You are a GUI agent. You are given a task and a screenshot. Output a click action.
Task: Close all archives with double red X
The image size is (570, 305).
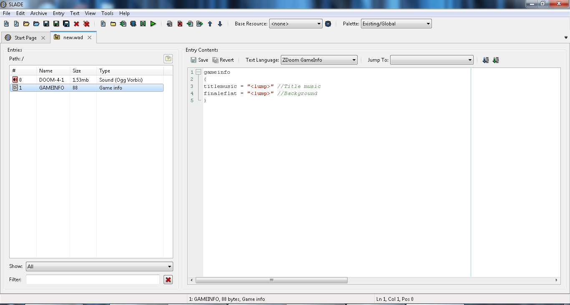coord(86,24)
